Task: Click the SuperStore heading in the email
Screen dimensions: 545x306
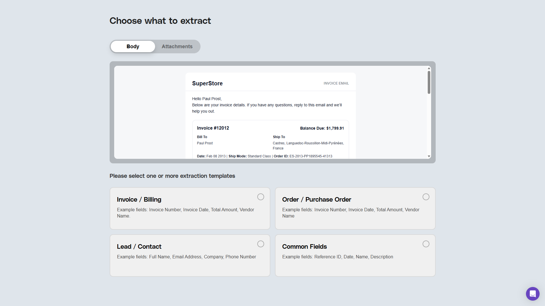Action: [207, 83]
